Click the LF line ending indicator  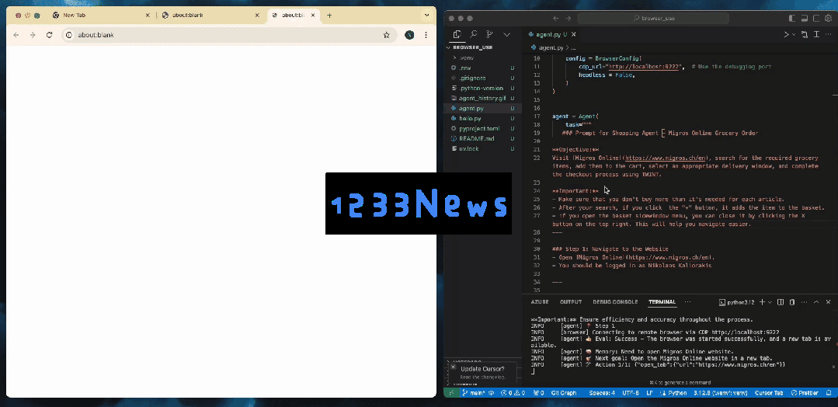650,393
